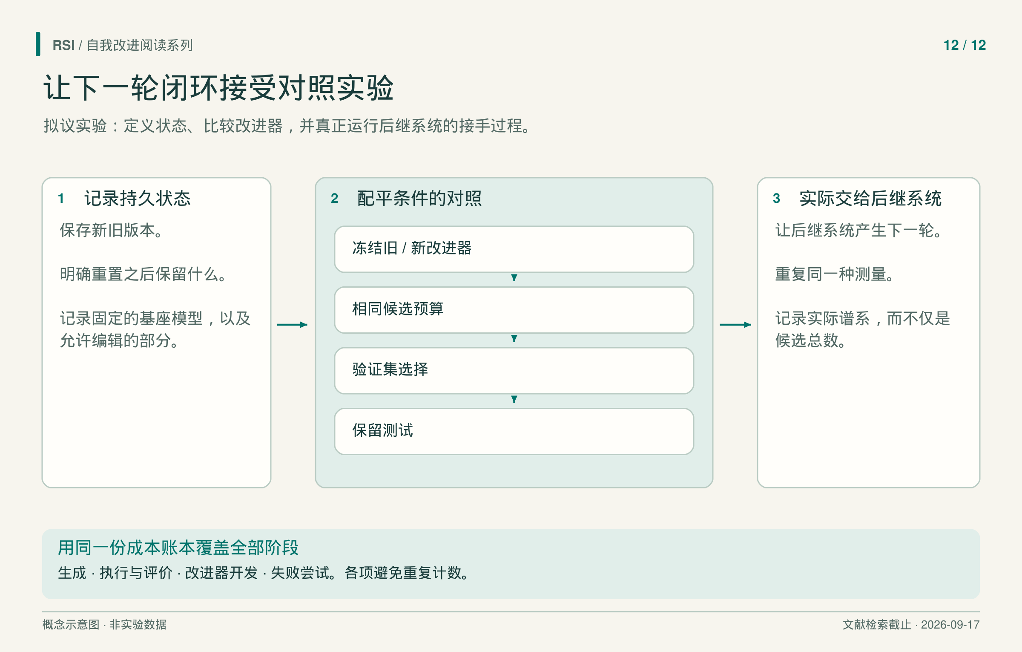The image size is (1022, 652).
Task: Select the header text RSI / 自我改进阅读系列
Action: [123, 45]
